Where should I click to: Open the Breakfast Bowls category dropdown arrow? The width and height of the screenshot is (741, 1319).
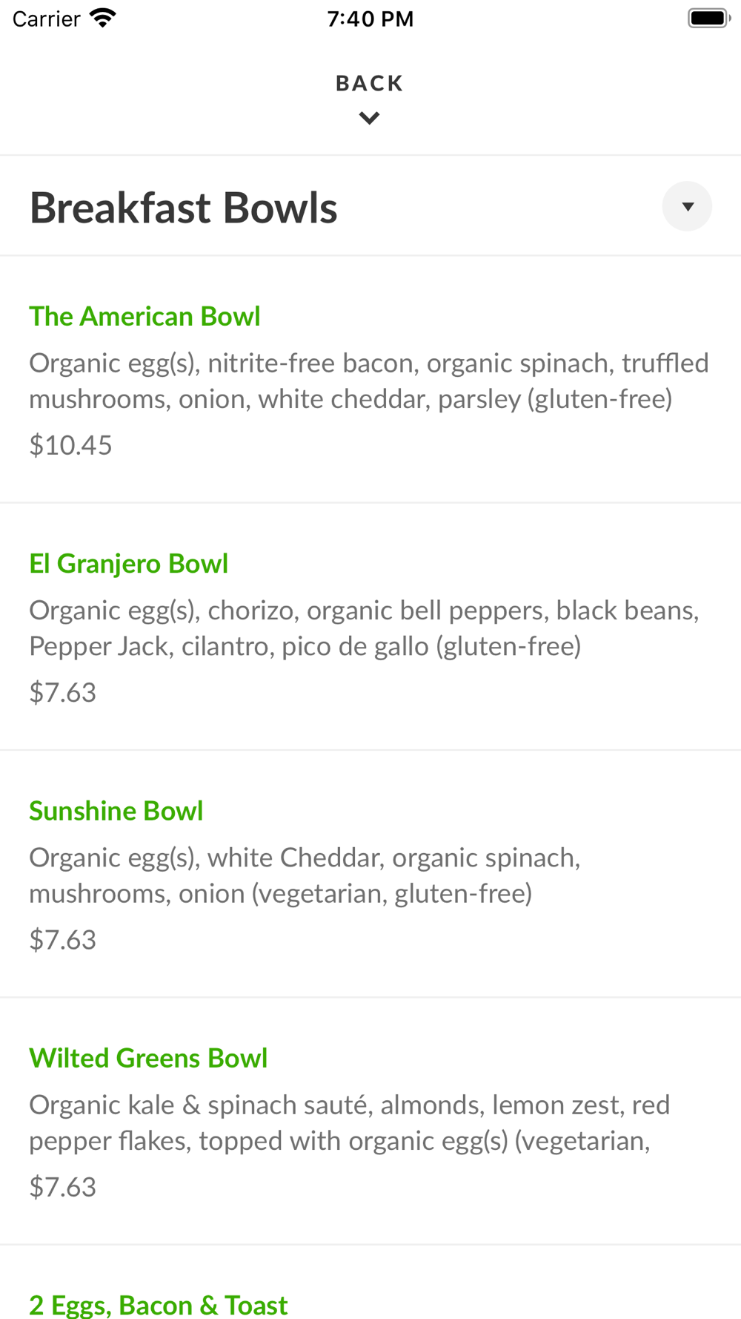click(687, 206)
